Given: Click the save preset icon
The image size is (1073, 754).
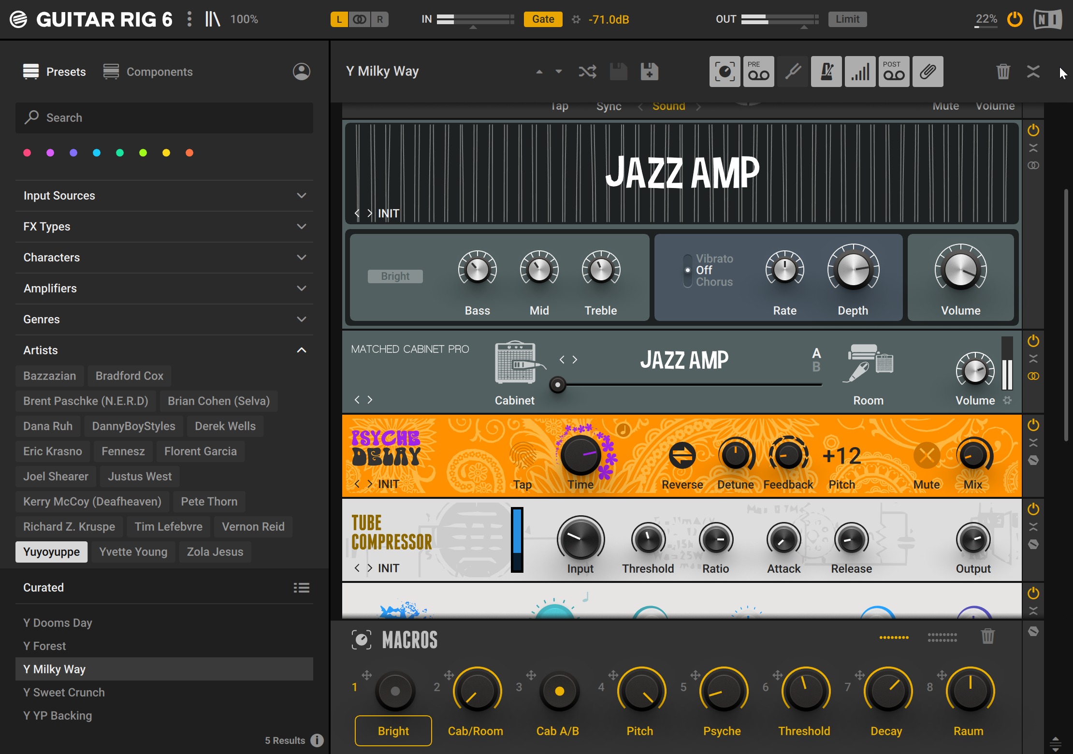Looking at the screenshot, I should tap(618, 72).
